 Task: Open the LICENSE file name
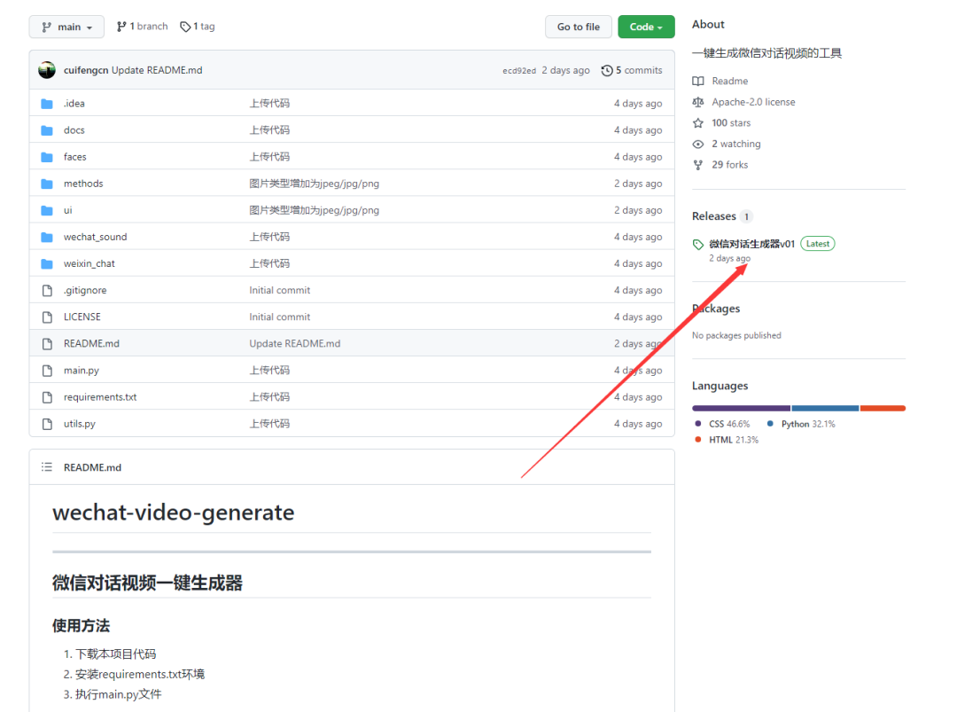pyautogui.click(x=82, y=317)
